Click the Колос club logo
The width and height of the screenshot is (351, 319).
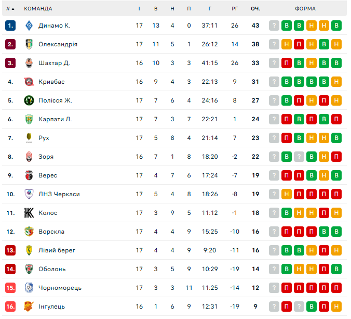tap(29, 213)
